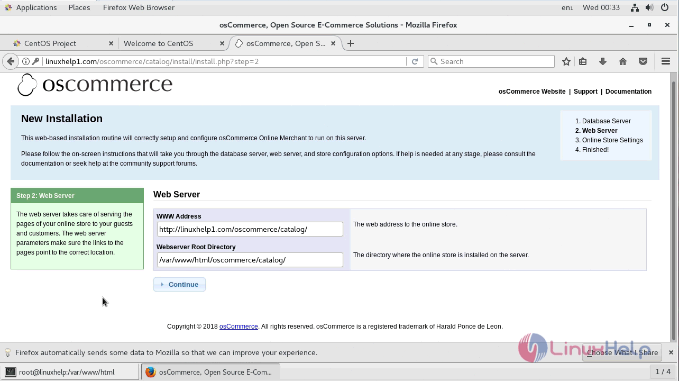
Task: Reload the page with the refresh icon
Action: [415, 61]
